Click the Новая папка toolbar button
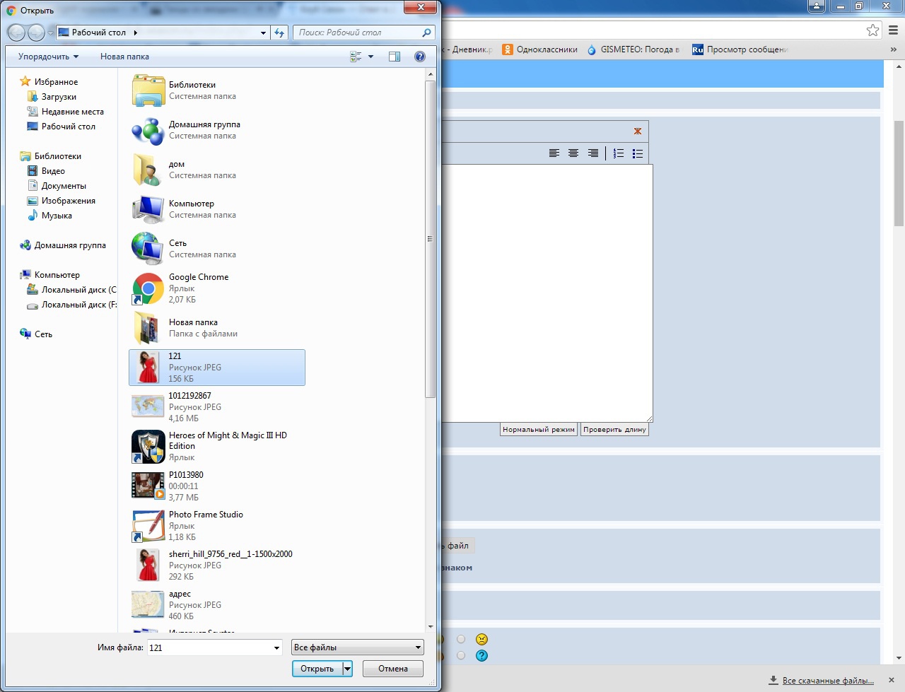 point(124,57)
